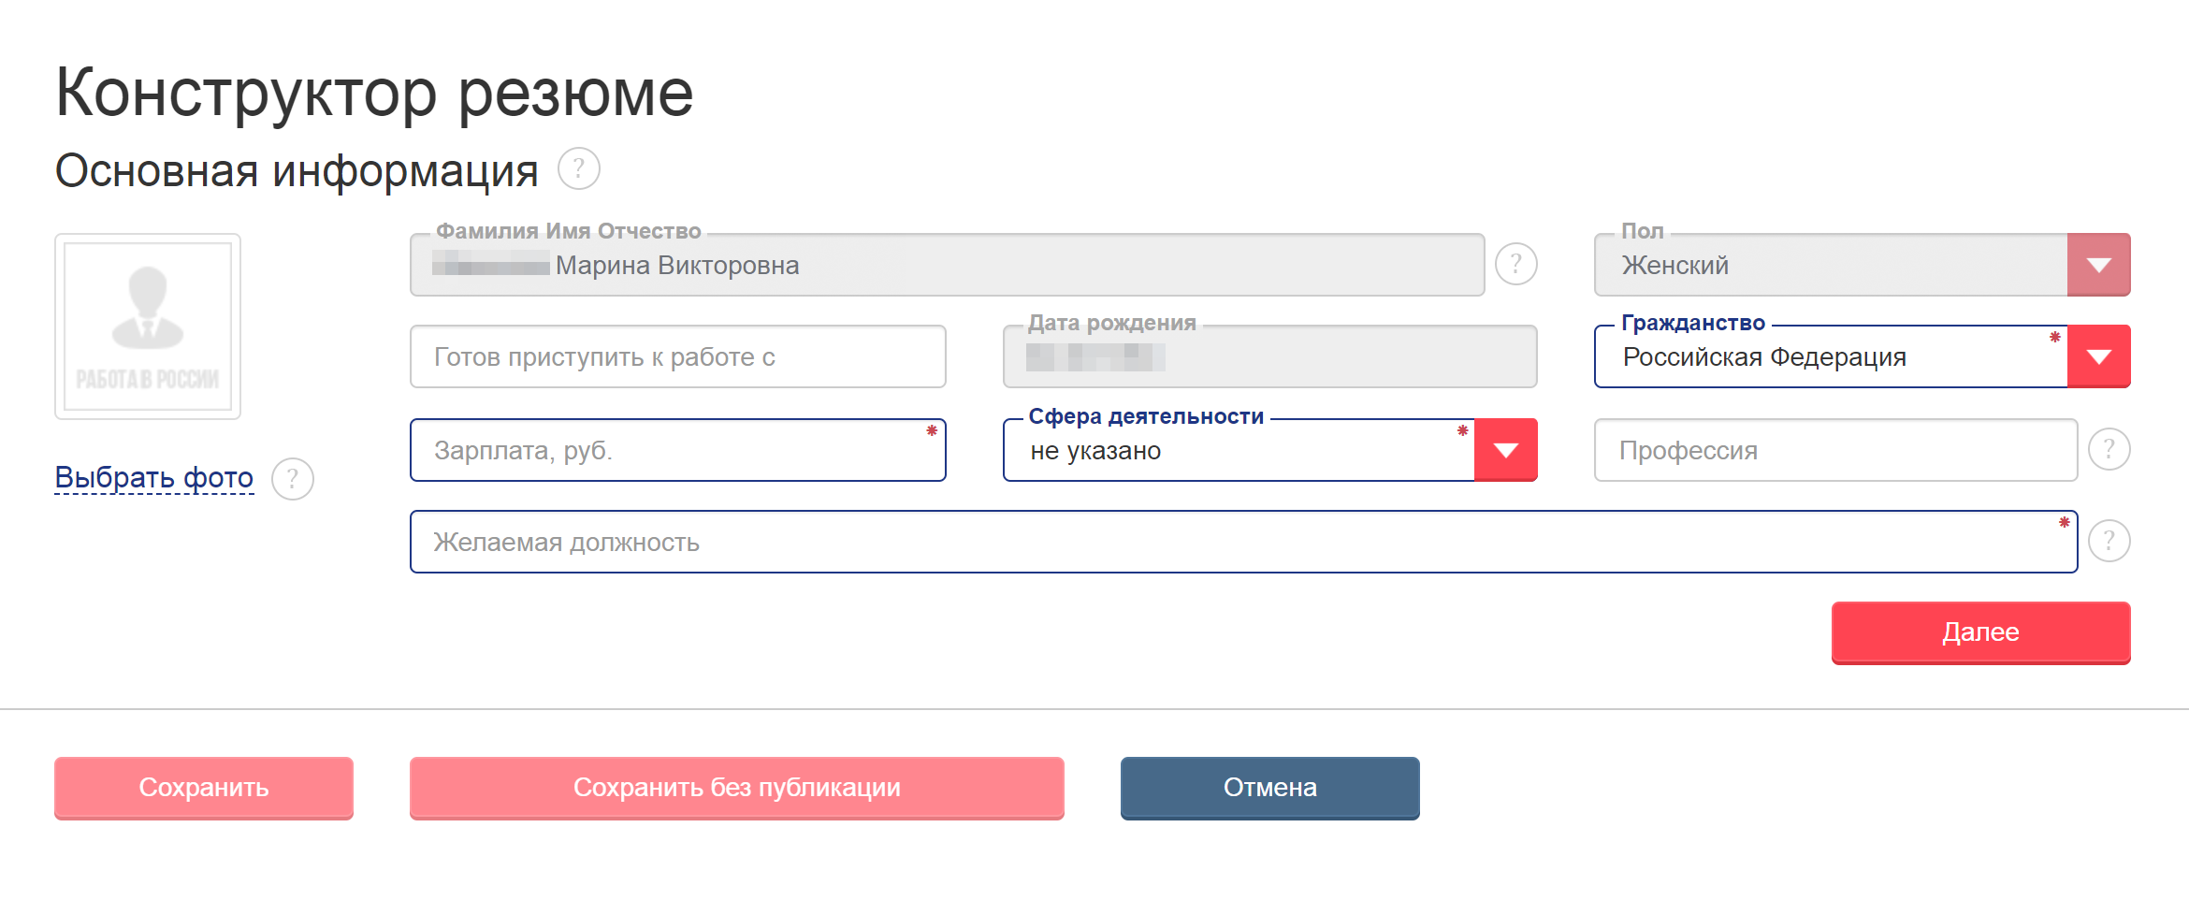Click the Далее button
The height and width of the screenshot is (900, 2189).
coord(1980,633)
